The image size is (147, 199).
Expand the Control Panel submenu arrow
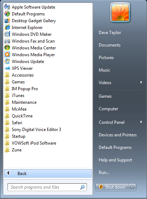click(x=141, y=122)
